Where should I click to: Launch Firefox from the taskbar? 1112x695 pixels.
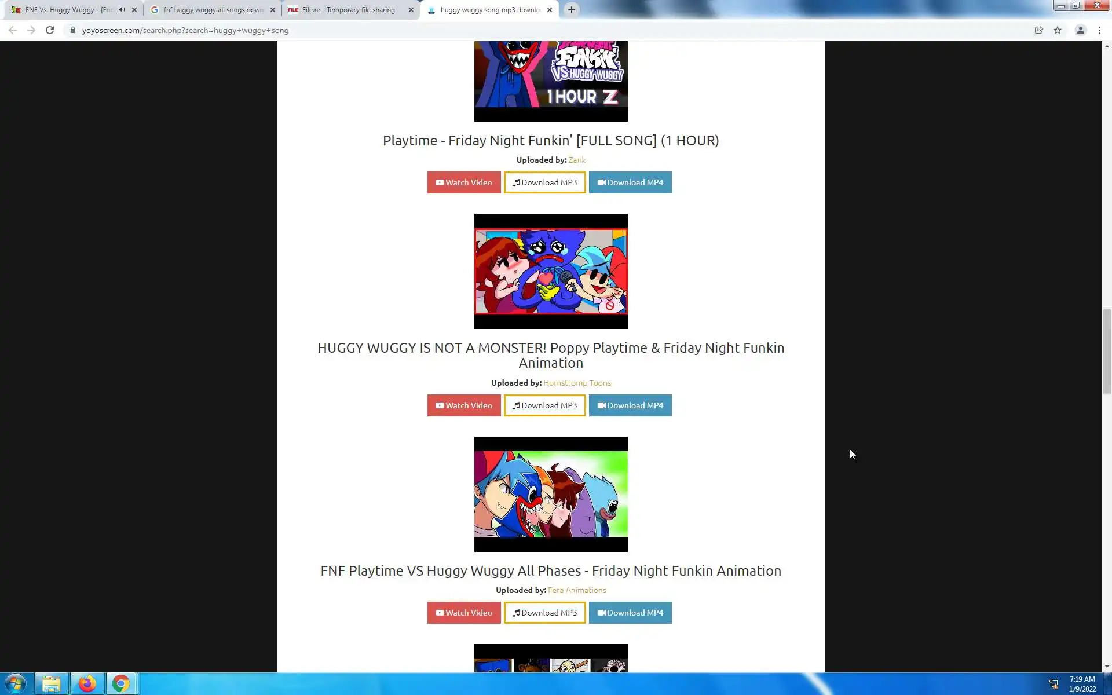[87, 684]
